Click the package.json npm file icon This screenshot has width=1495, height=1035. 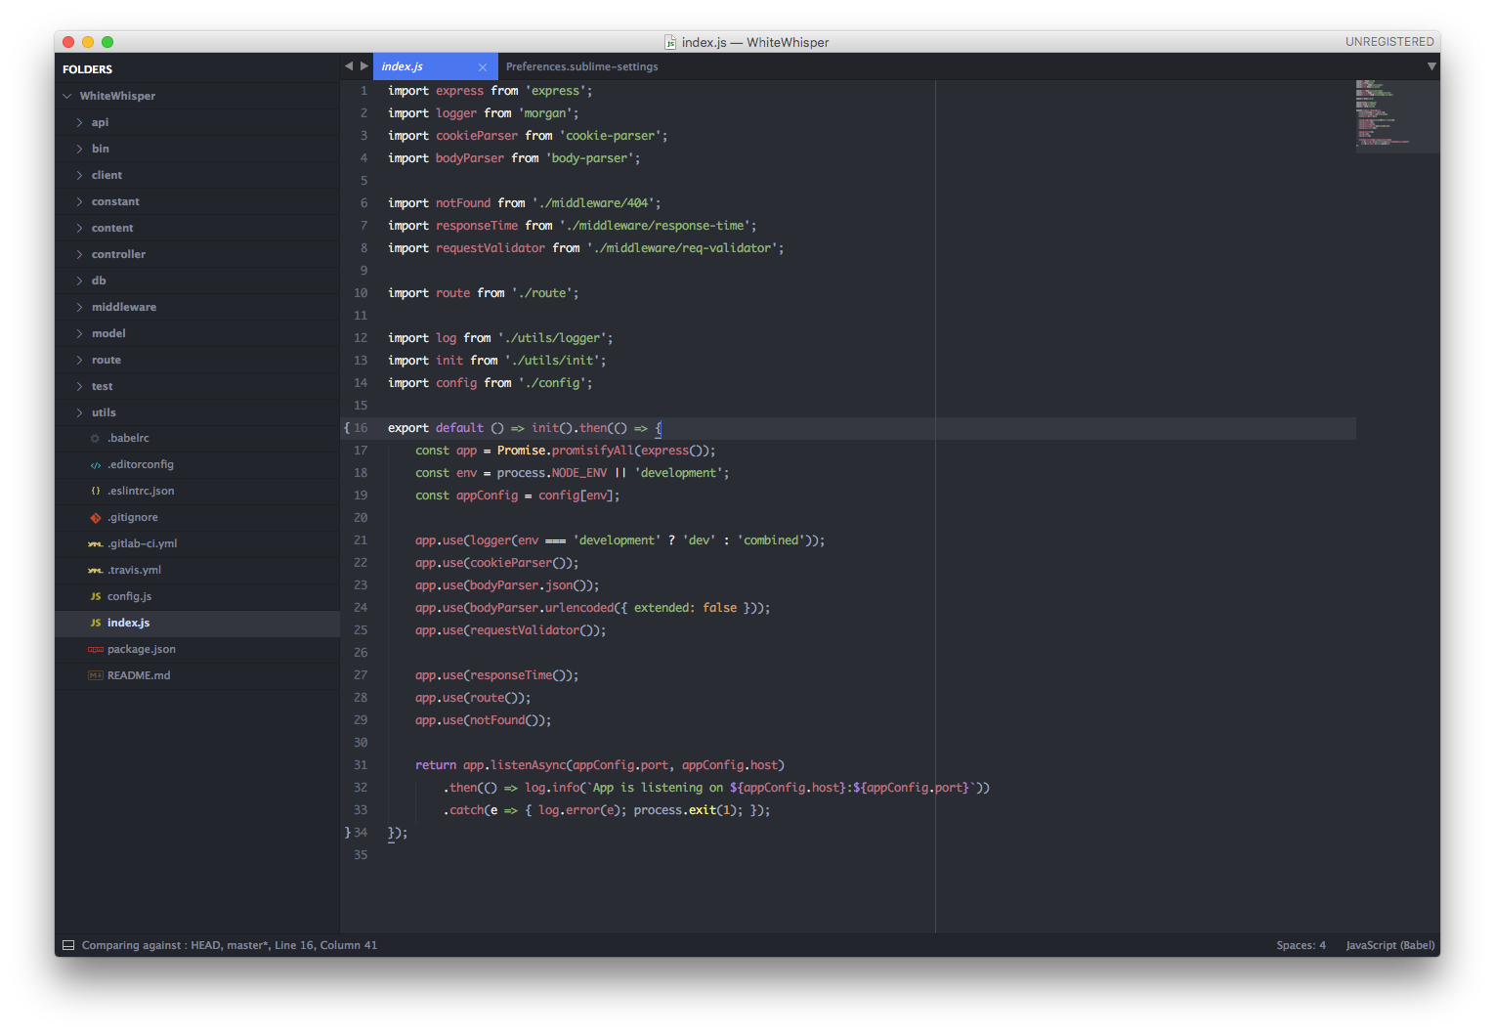pos(95,650)
